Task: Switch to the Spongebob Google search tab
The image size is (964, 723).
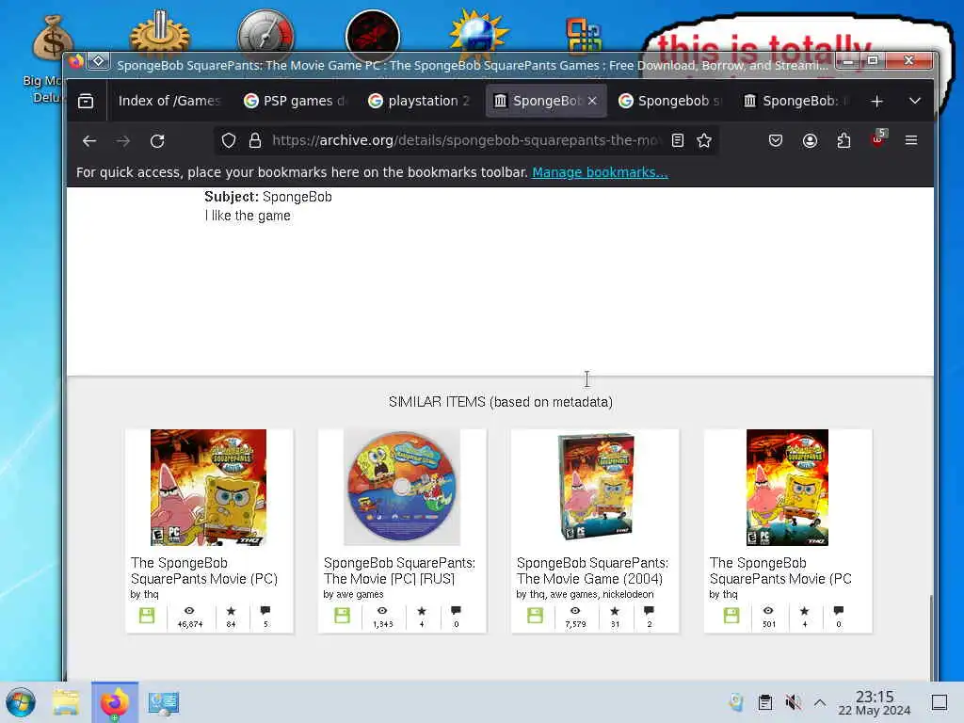Action: [x=671, y=101]
